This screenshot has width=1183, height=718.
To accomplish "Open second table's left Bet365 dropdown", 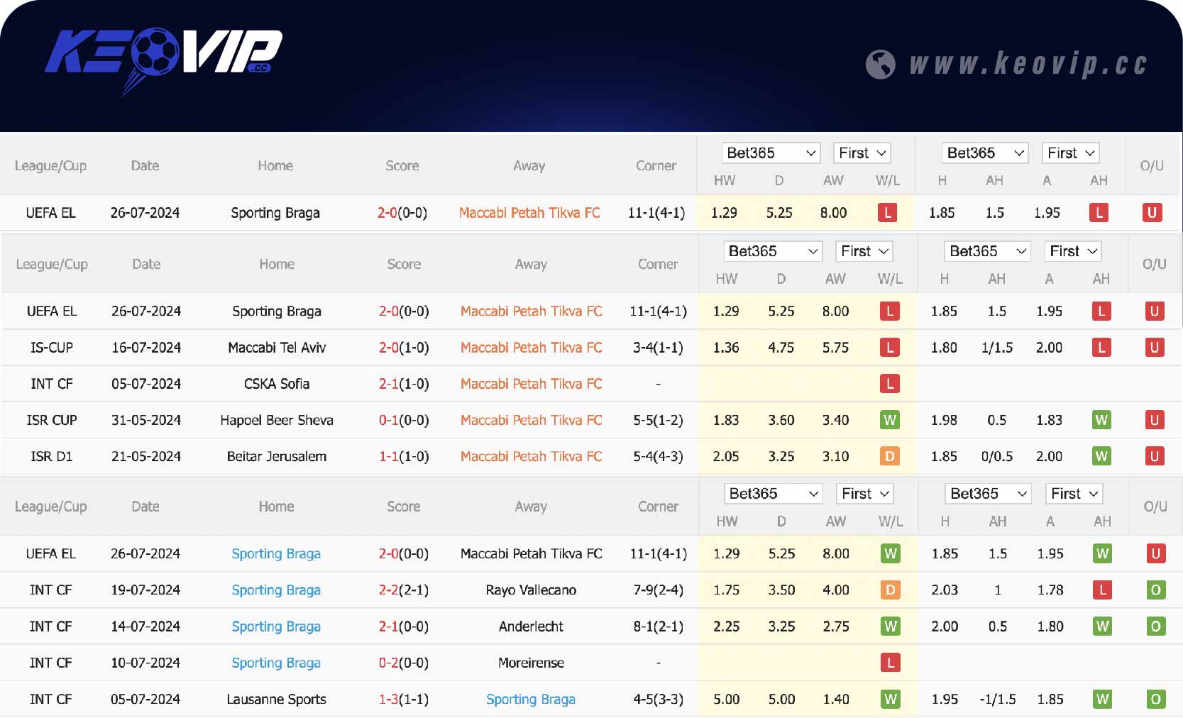I will (773, 251).
